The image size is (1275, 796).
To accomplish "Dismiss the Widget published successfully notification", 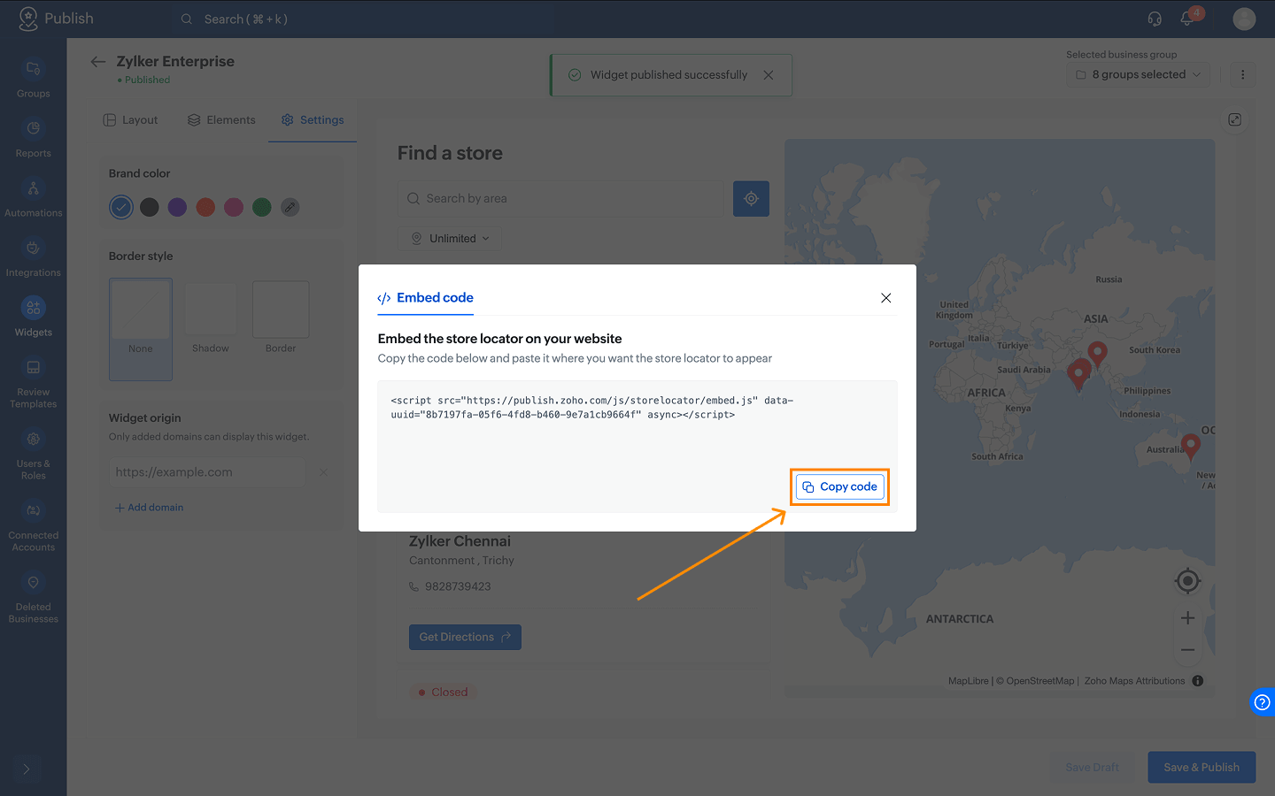I will 769,75.
